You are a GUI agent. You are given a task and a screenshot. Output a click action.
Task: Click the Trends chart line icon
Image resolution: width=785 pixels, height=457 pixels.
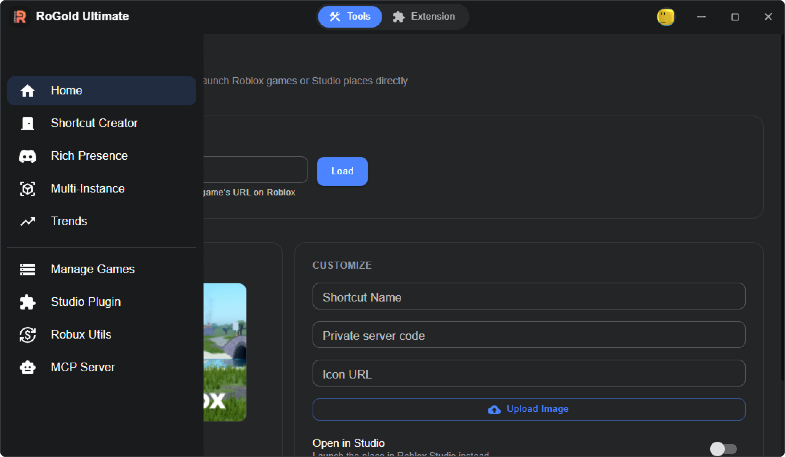coord(28,222)
